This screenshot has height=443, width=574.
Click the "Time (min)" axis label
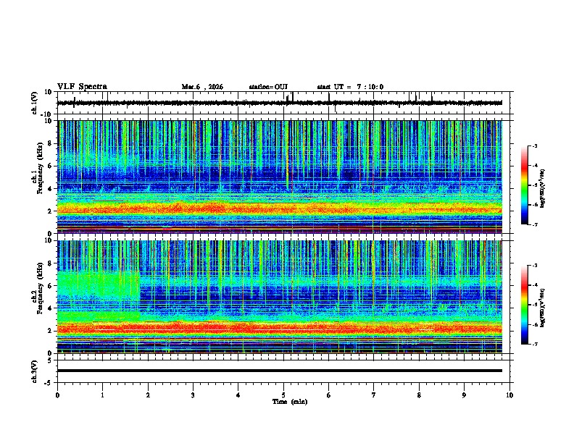click(290, 402)
